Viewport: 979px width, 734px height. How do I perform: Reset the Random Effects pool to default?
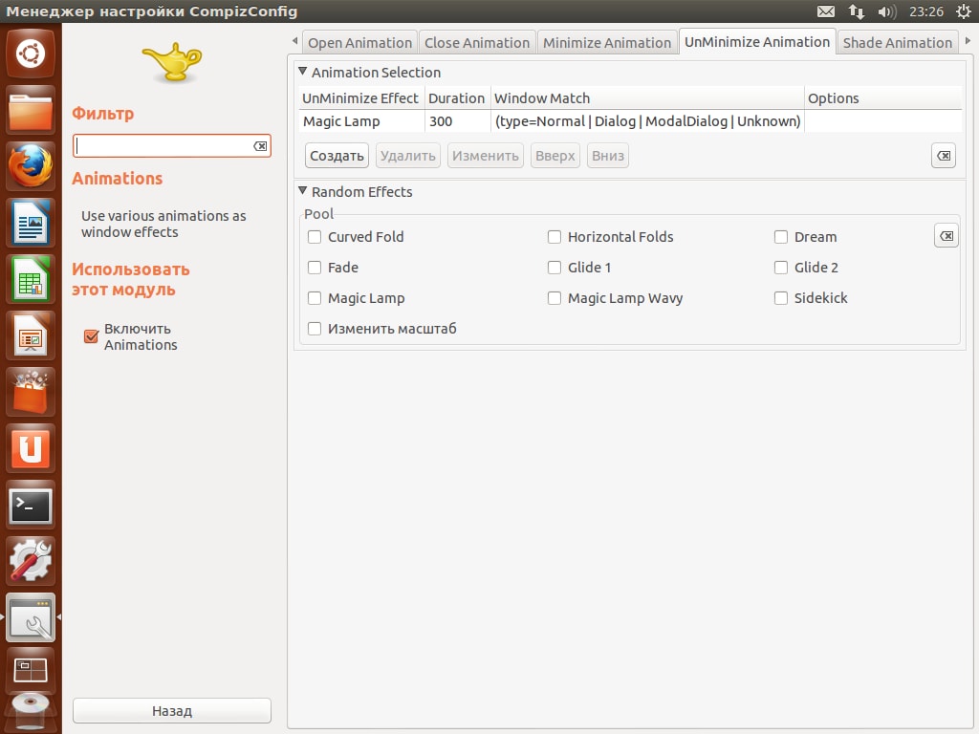click(946, 236)
